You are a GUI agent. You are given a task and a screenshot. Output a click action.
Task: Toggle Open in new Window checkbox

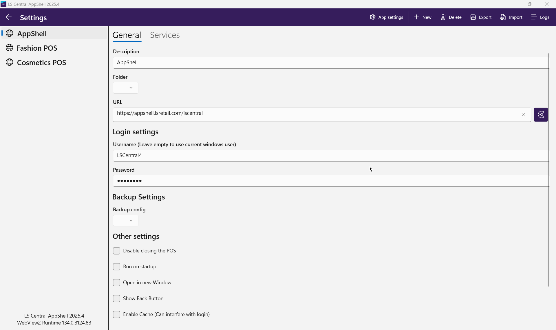[116, 283]
